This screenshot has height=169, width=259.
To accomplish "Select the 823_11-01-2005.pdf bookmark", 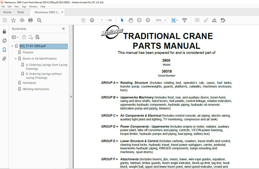I will tap(43, 46).
